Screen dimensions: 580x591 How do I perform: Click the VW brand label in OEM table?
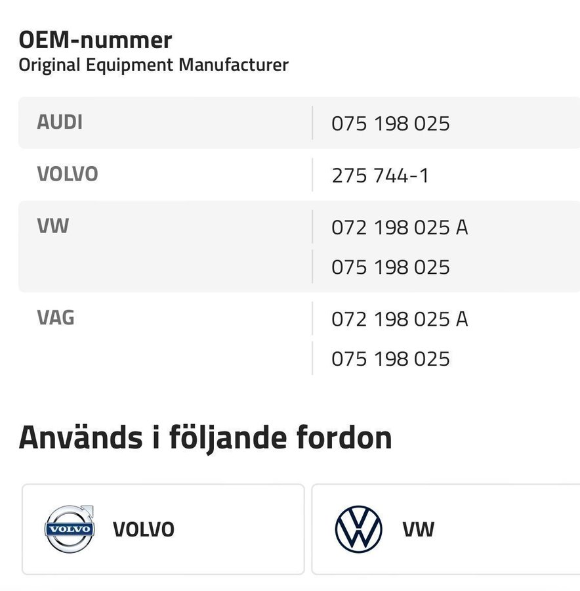[x=53, y=227]
